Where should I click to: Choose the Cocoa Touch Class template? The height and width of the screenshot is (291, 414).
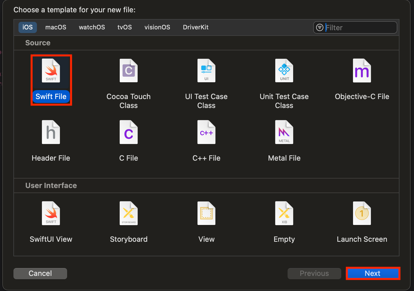point(128,71)
